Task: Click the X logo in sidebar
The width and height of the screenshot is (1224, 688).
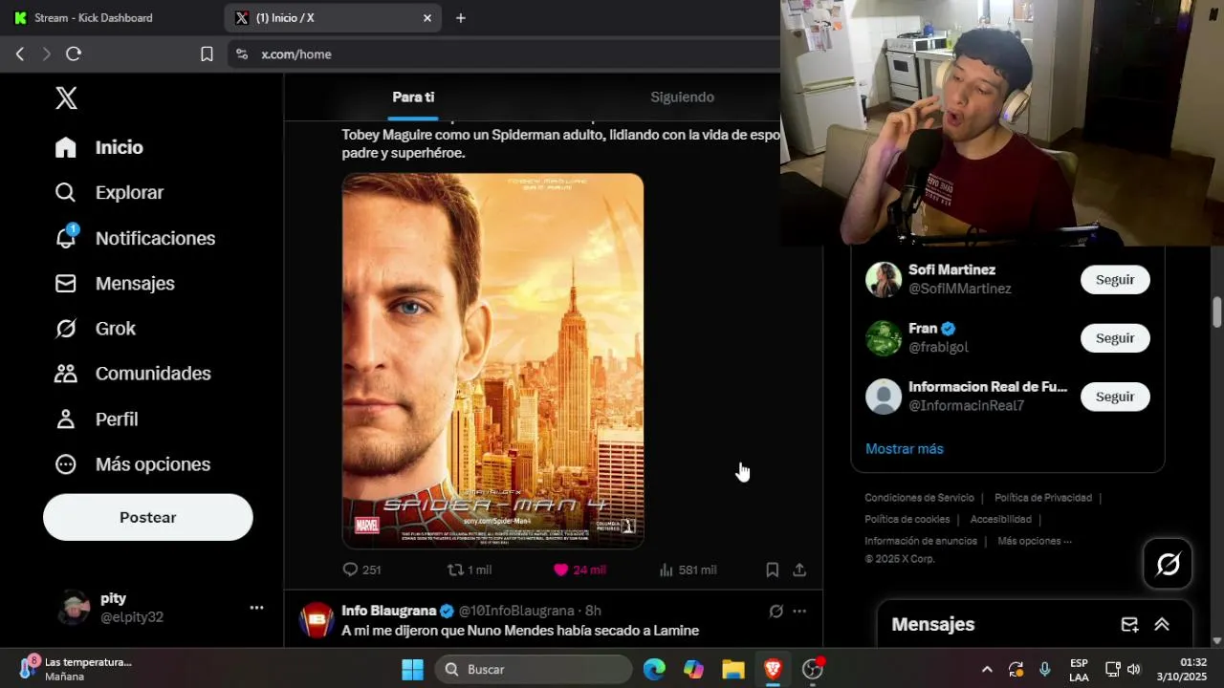Action: [x=66, y=97]
